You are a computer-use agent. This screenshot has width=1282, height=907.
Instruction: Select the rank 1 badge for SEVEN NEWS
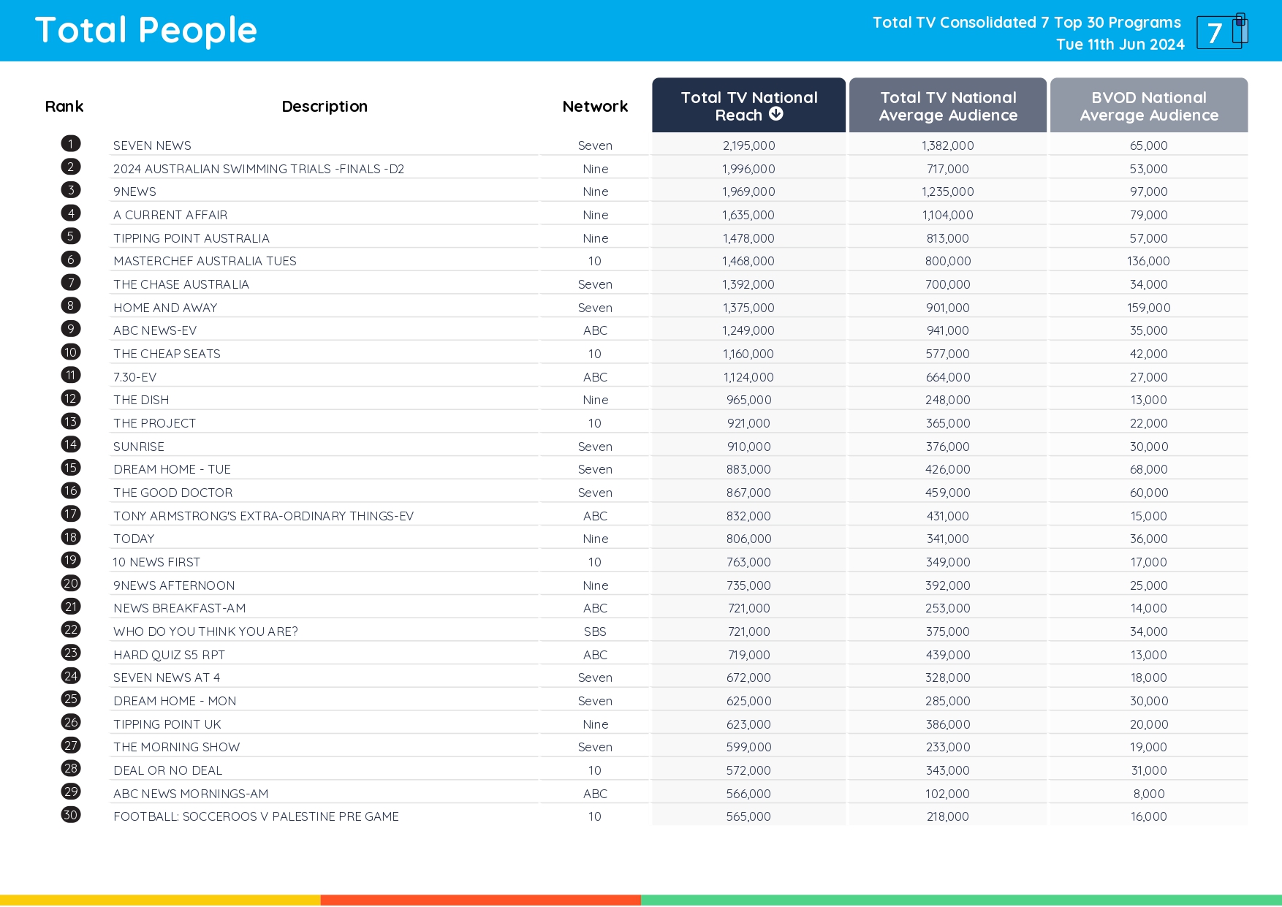tap(70, 143)
